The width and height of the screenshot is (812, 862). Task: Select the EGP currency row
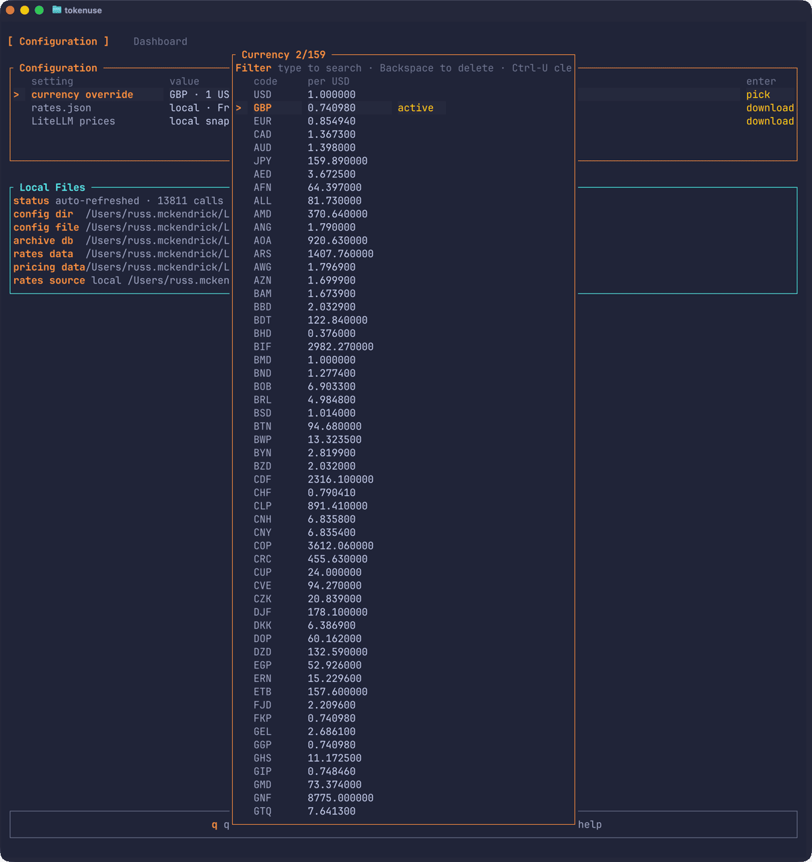tap(404, 665)
